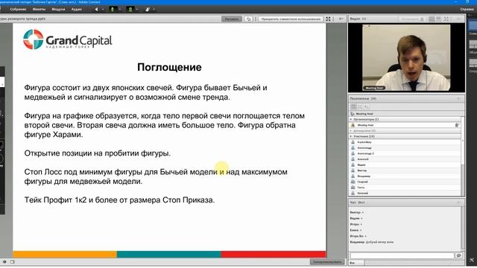The image size is (477, 268).
Task: Select participant Евгений
Action: click(x=405, y=193)
